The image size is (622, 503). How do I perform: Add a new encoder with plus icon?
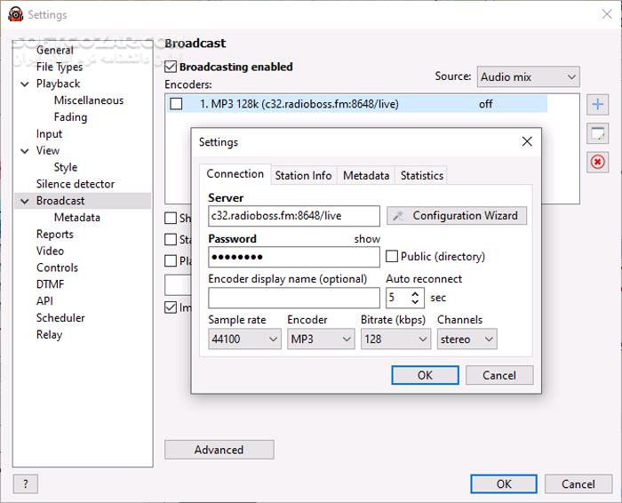[x=597, y=104]
